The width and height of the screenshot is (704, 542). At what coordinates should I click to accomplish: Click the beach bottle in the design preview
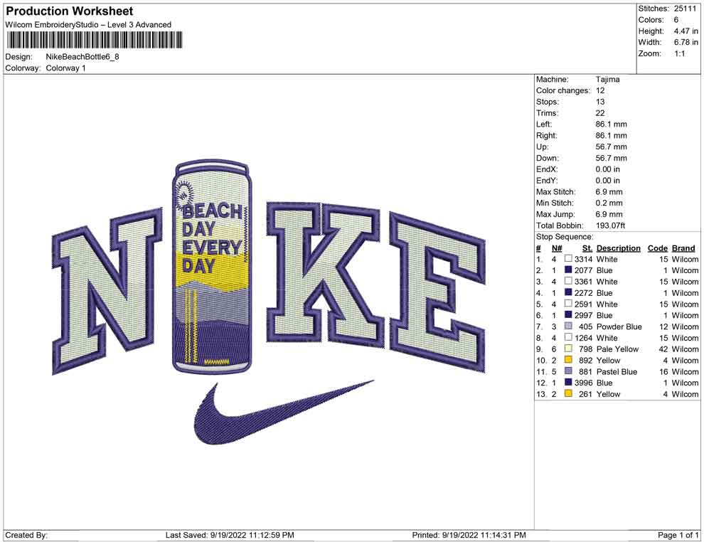(x=211, y=266)
